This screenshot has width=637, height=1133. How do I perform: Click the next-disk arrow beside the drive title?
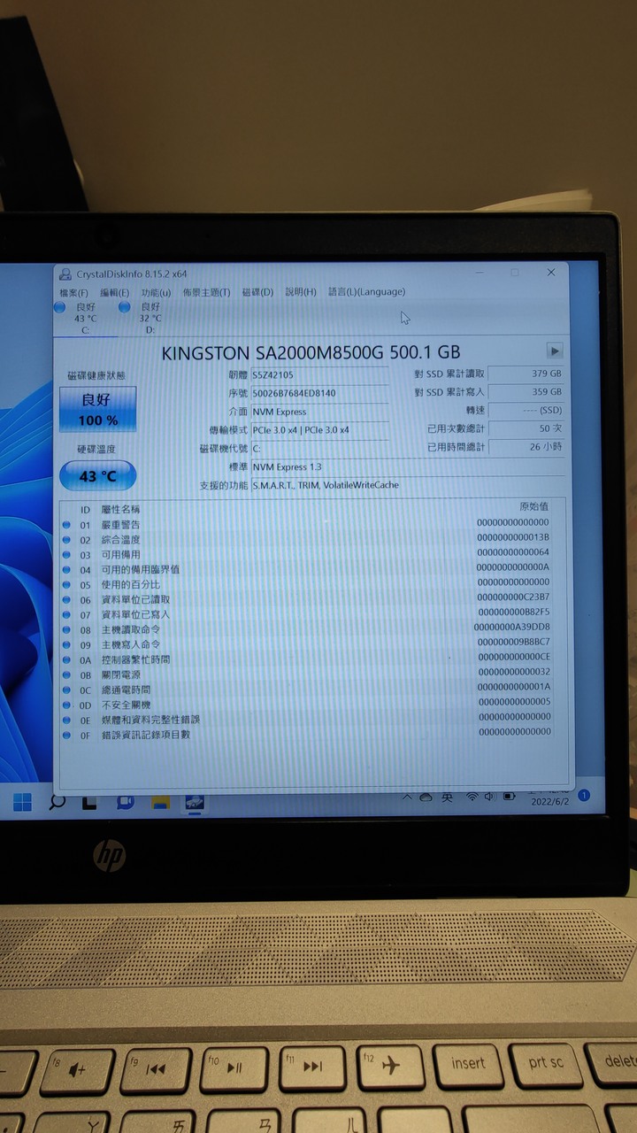coord(555,351)
